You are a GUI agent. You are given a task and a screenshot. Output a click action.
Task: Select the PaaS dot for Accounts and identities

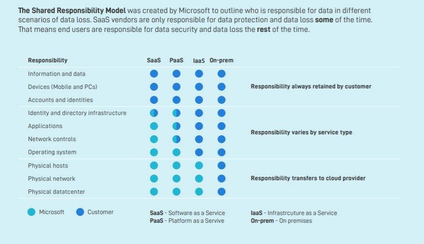pos(176,100)
